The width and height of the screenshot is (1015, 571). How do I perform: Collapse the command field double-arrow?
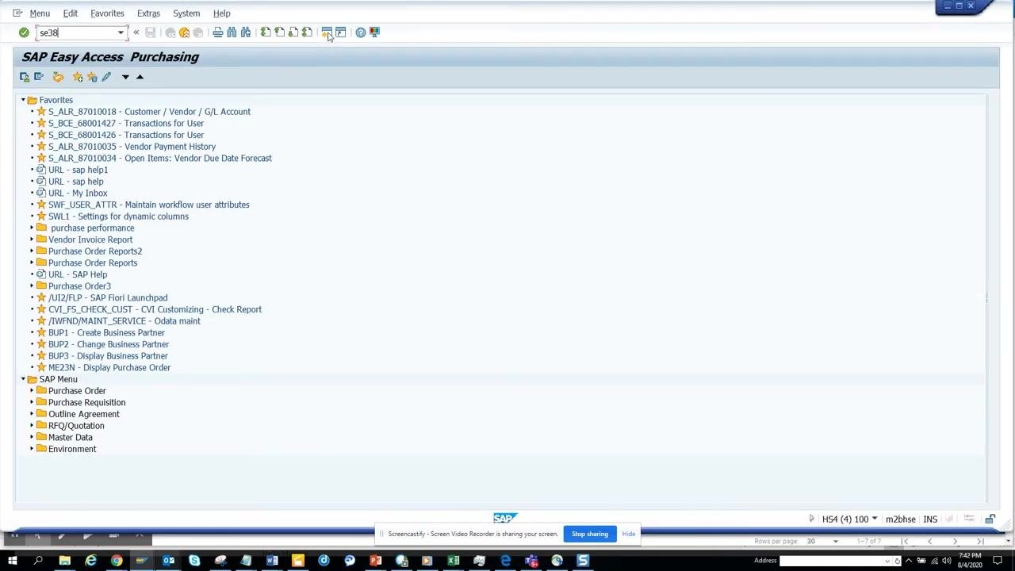[x=136, y=33]
